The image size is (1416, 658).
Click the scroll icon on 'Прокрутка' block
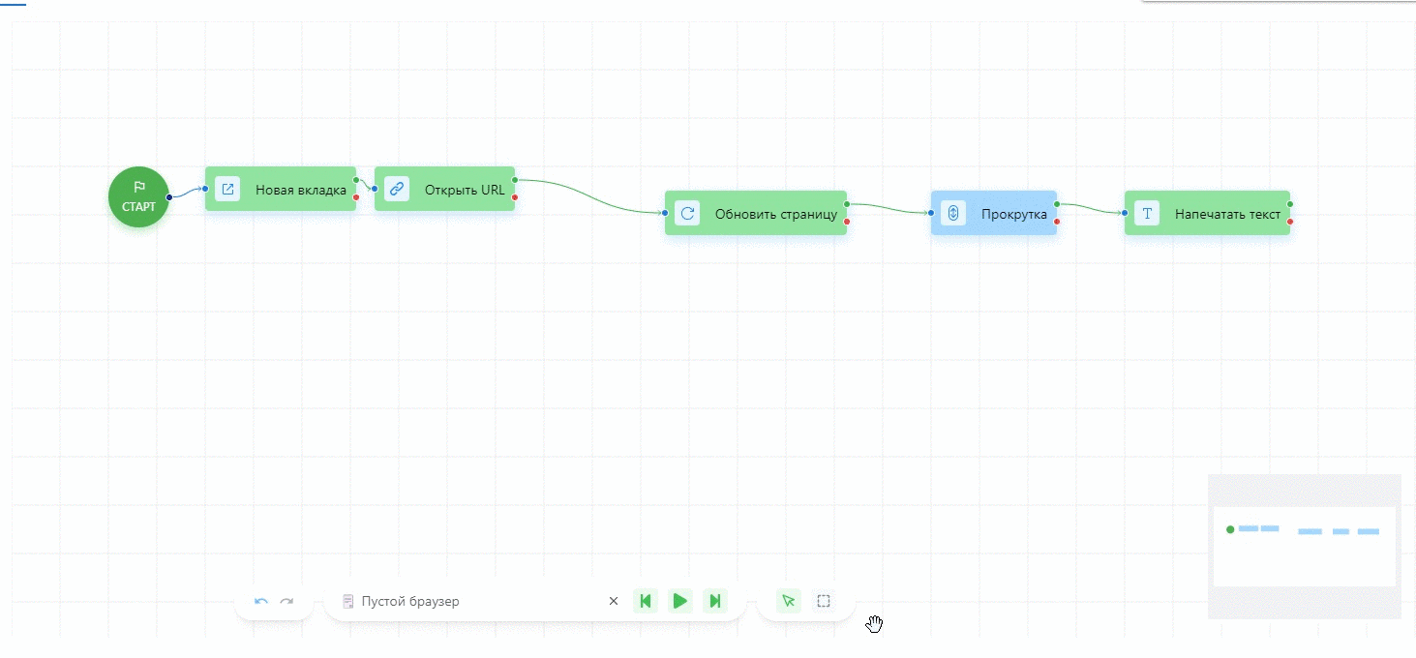953,214
